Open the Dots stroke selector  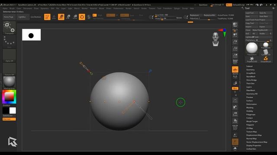(x=9, y=42)
